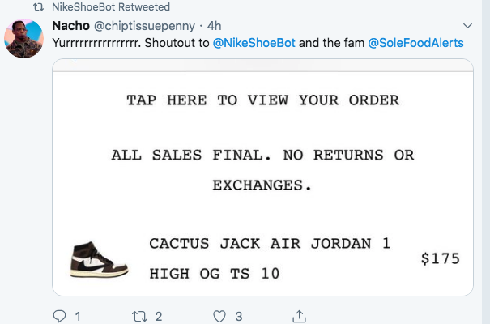Image resolution: width=490 pixels, height=324 pixels.
Task: Tap the 'TAP HERE TO VIEW YOUR ORDER' text
Action: 262,100
